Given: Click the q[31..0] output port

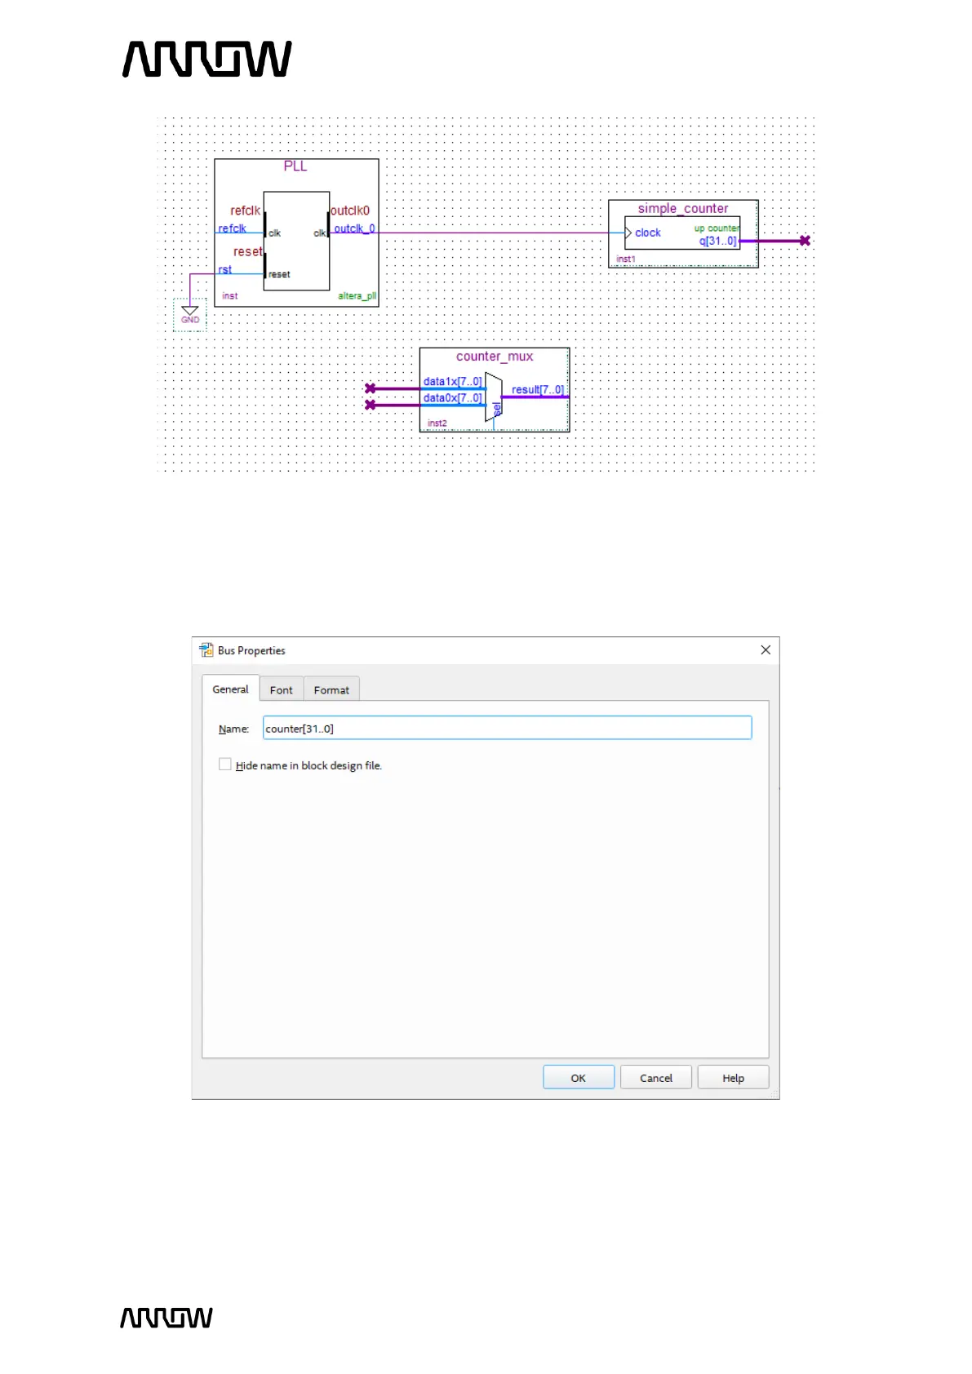Looking at the screenshot, I should 718,241.
